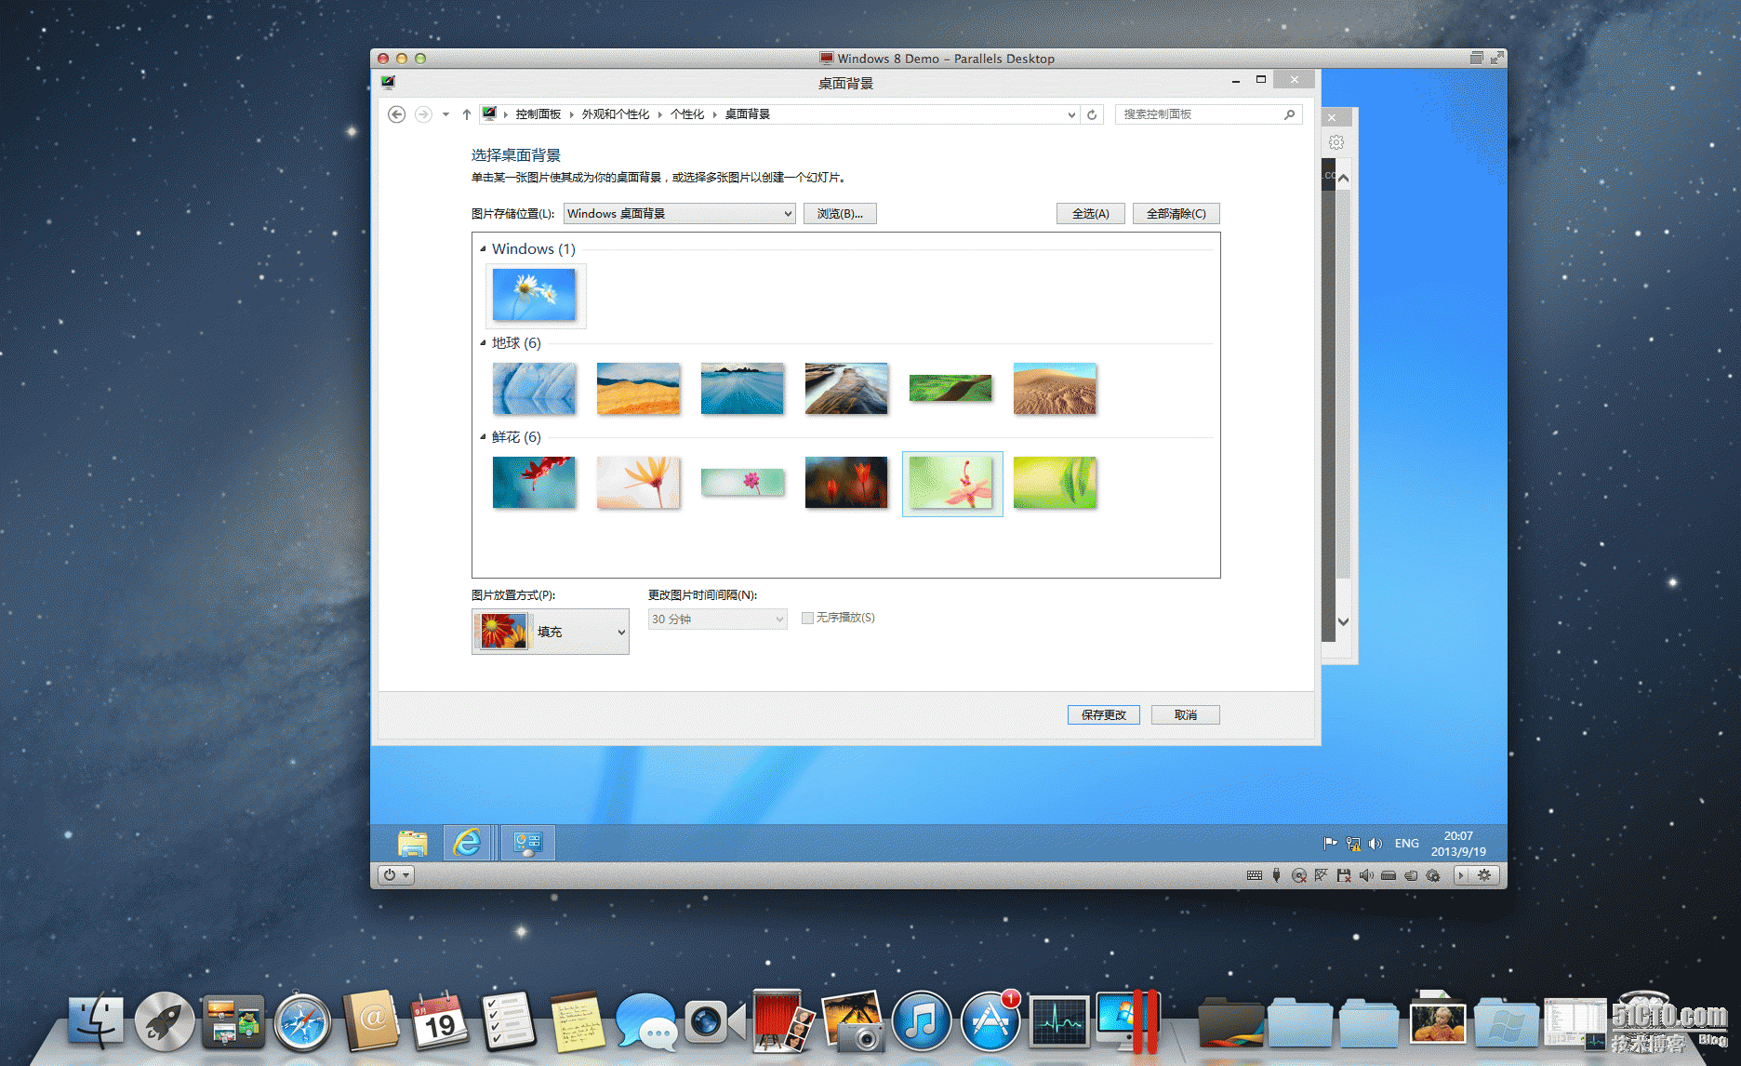Select the yellow-green leaf wallpaper
The height and width of the screenshot is (1066, 1741).
click(1056, 483)
